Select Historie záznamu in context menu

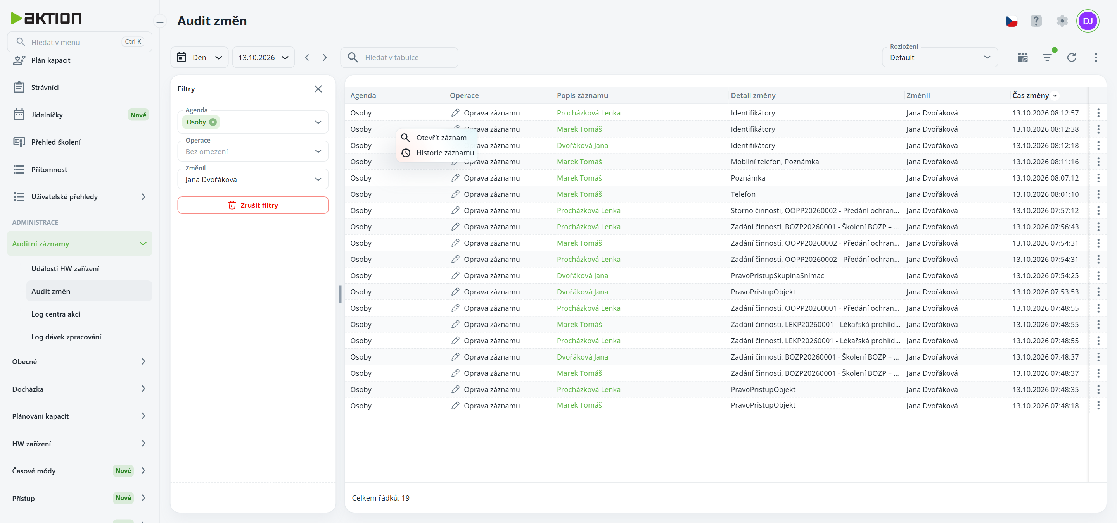pyautogui.click(x=436, y=153)
